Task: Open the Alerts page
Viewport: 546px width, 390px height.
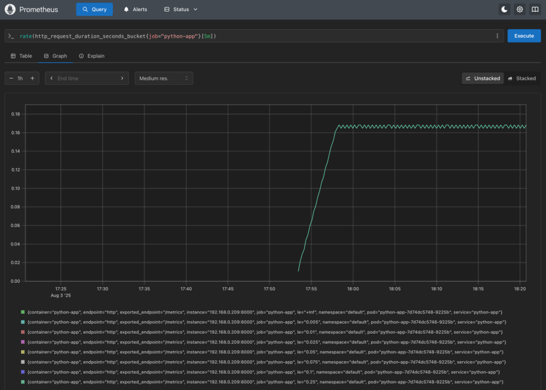Action: [135, 10]
